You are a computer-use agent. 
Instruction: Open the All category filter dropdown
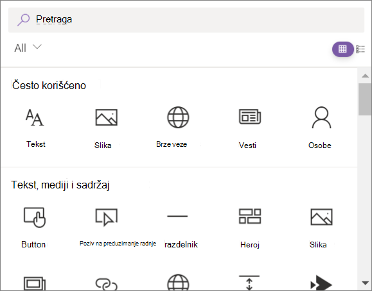click(x=28, y=48)
